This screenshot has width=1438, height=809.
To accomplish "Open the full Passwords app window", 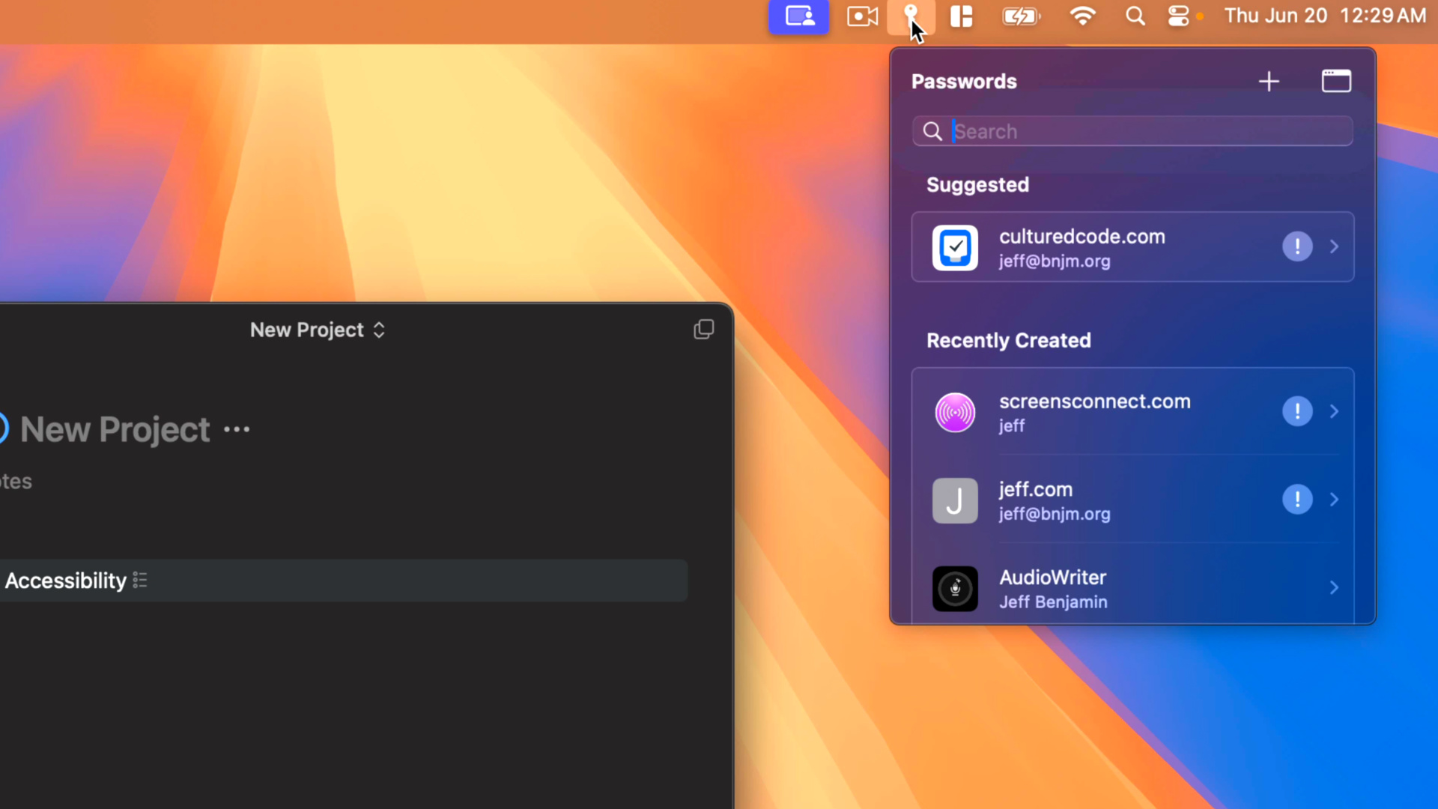I will pos(1336,81).
